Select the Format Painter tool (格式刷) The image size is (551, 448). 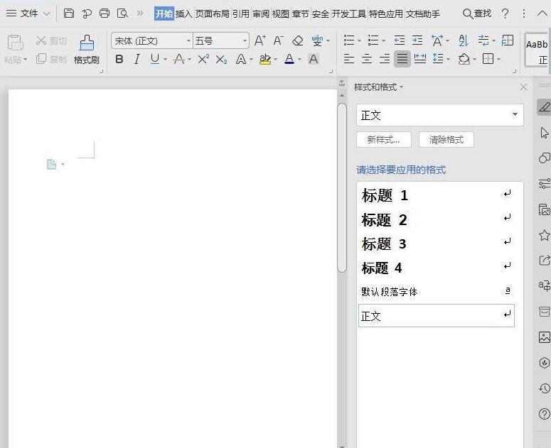87,50
